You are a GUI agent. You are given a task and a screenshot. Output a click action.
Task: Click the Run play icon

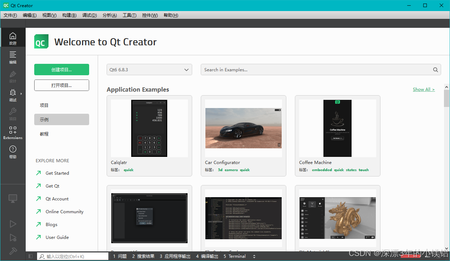13,224
